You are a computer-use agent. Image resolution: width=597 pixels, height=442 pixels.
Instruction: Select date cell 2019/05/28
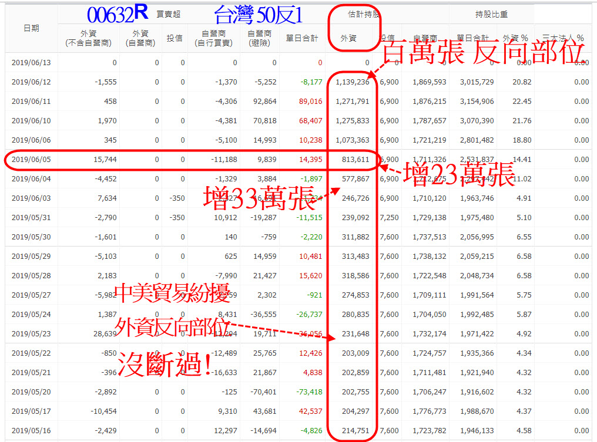31,276
